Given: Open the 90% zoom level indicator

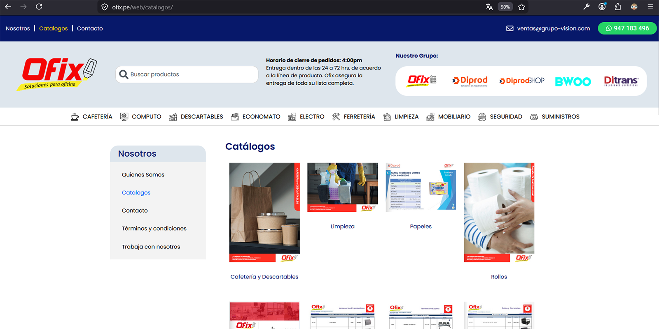Looking at the screenshot, I should pos(505,7).
